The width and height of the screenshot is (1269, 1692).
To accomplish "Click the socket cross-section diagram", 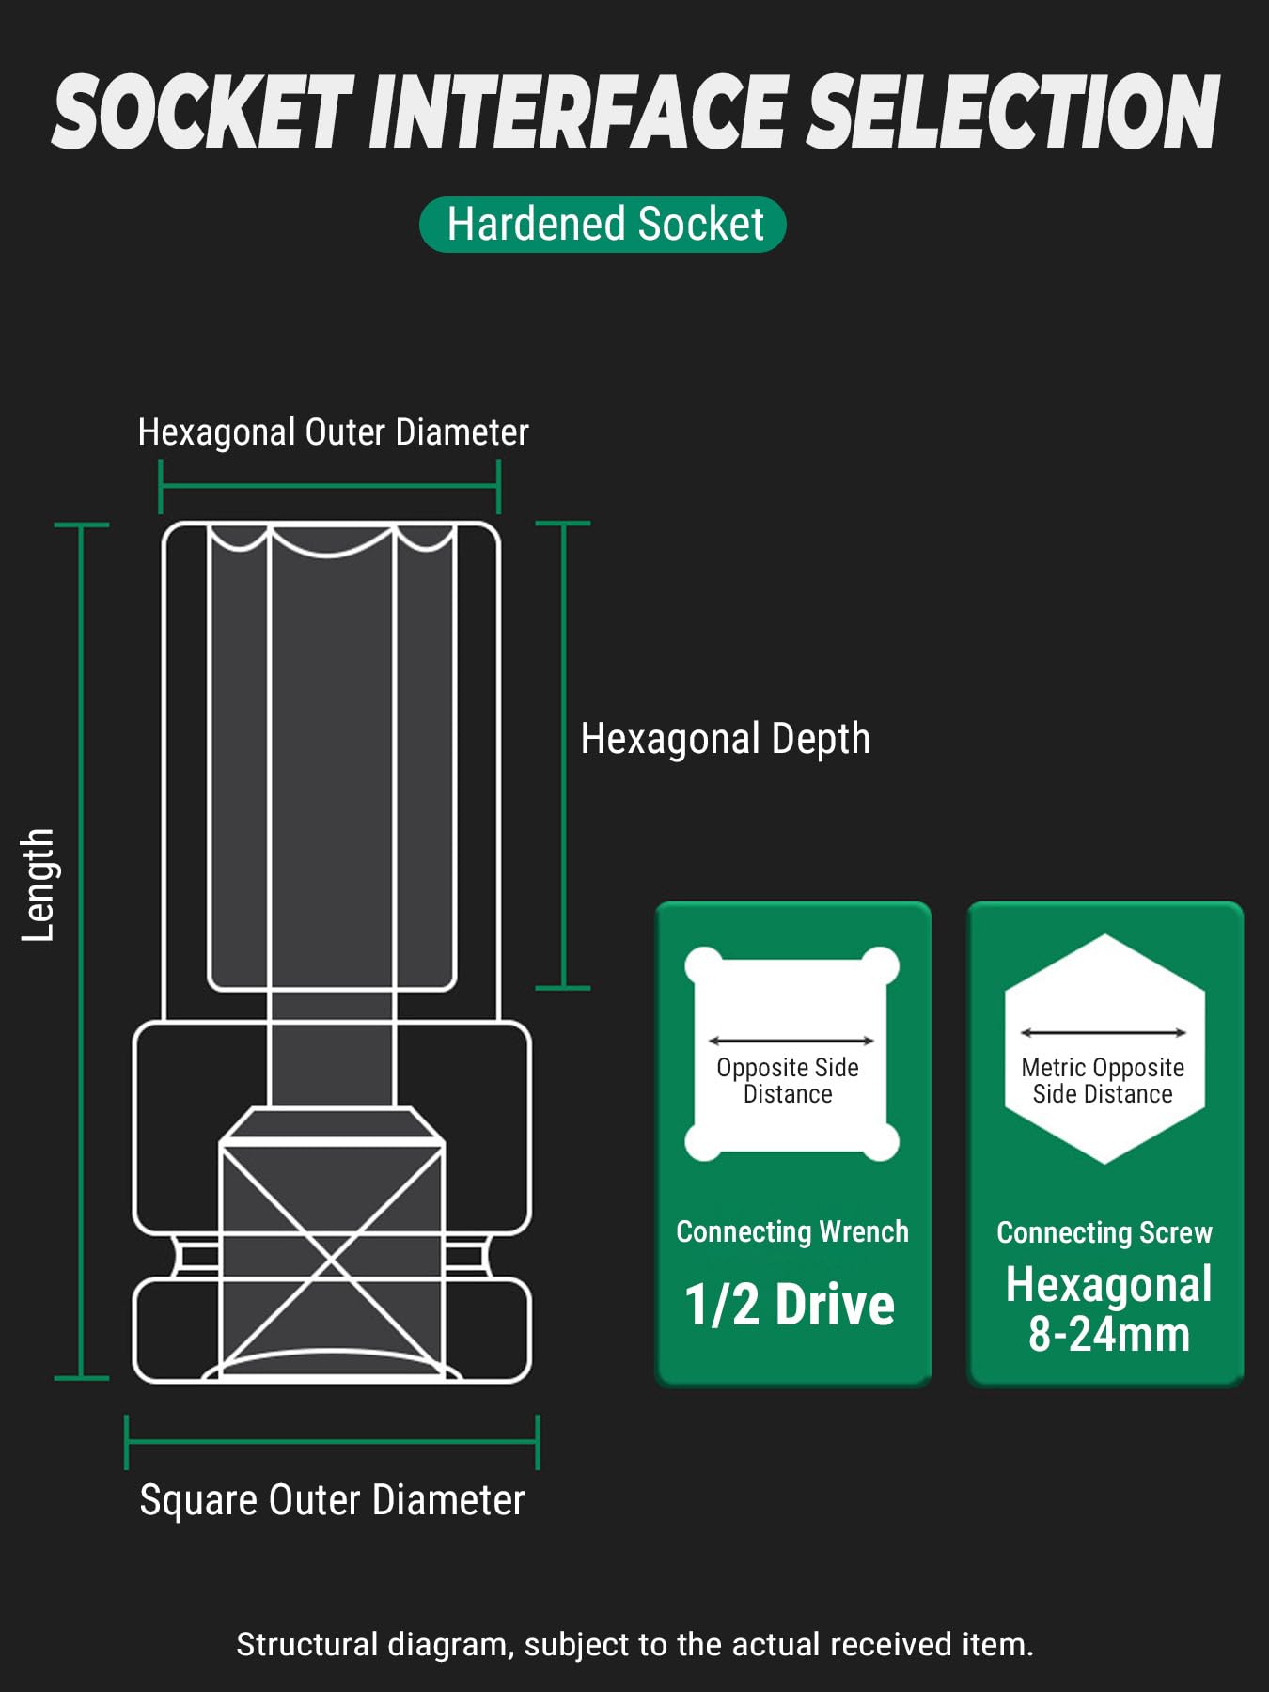I will [332, 951].
